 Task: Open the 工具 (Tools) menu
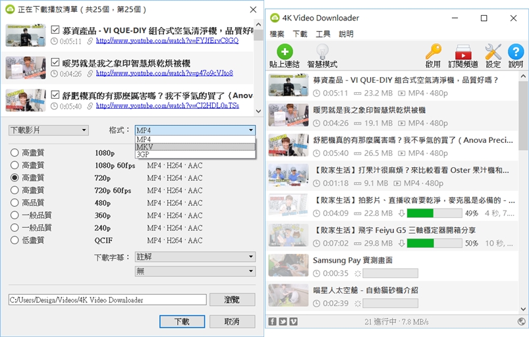[323, 34]
